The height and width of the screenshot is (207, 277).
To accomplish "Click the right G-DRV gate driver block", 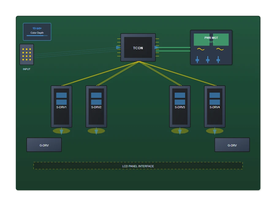I will pyautogui.click(x=232, y=145).
